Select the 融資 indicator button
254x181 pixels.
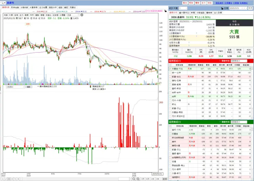click(x=26, y=15)
